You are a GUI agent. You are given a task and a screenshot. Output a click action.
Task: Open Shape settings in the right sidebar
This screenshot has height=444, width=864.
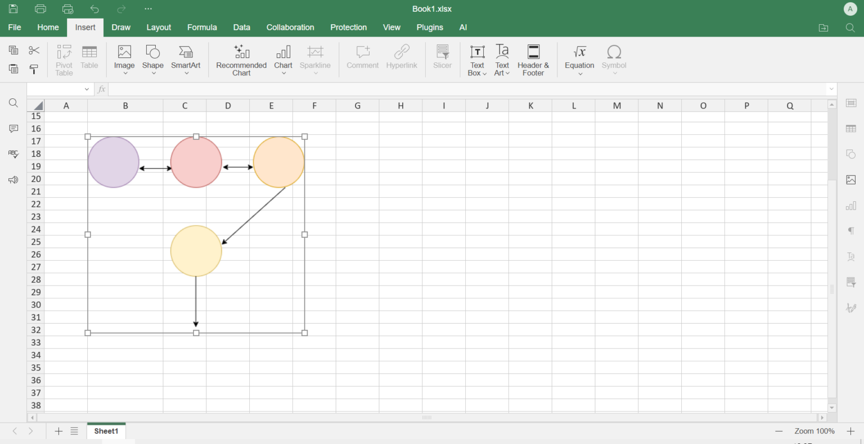tap(850, 154)
